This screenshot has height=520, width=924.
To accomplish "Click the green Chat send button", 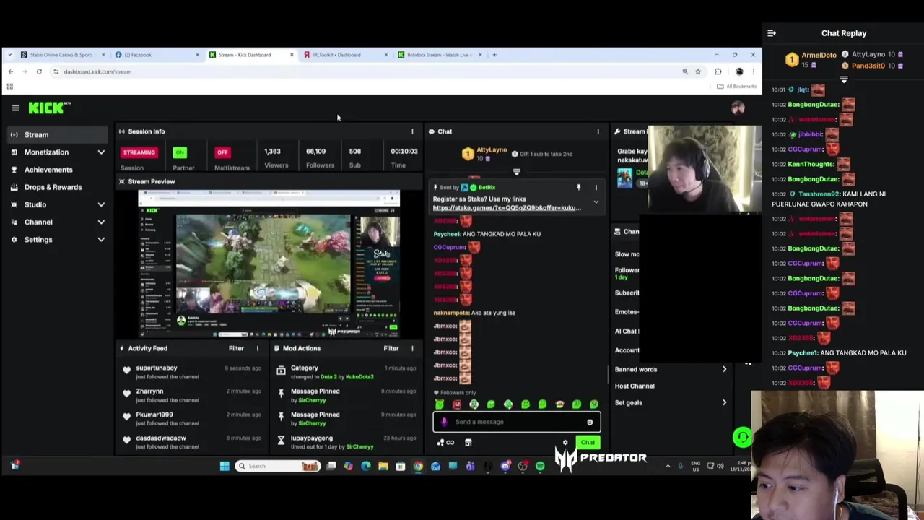I will point(588,443).
